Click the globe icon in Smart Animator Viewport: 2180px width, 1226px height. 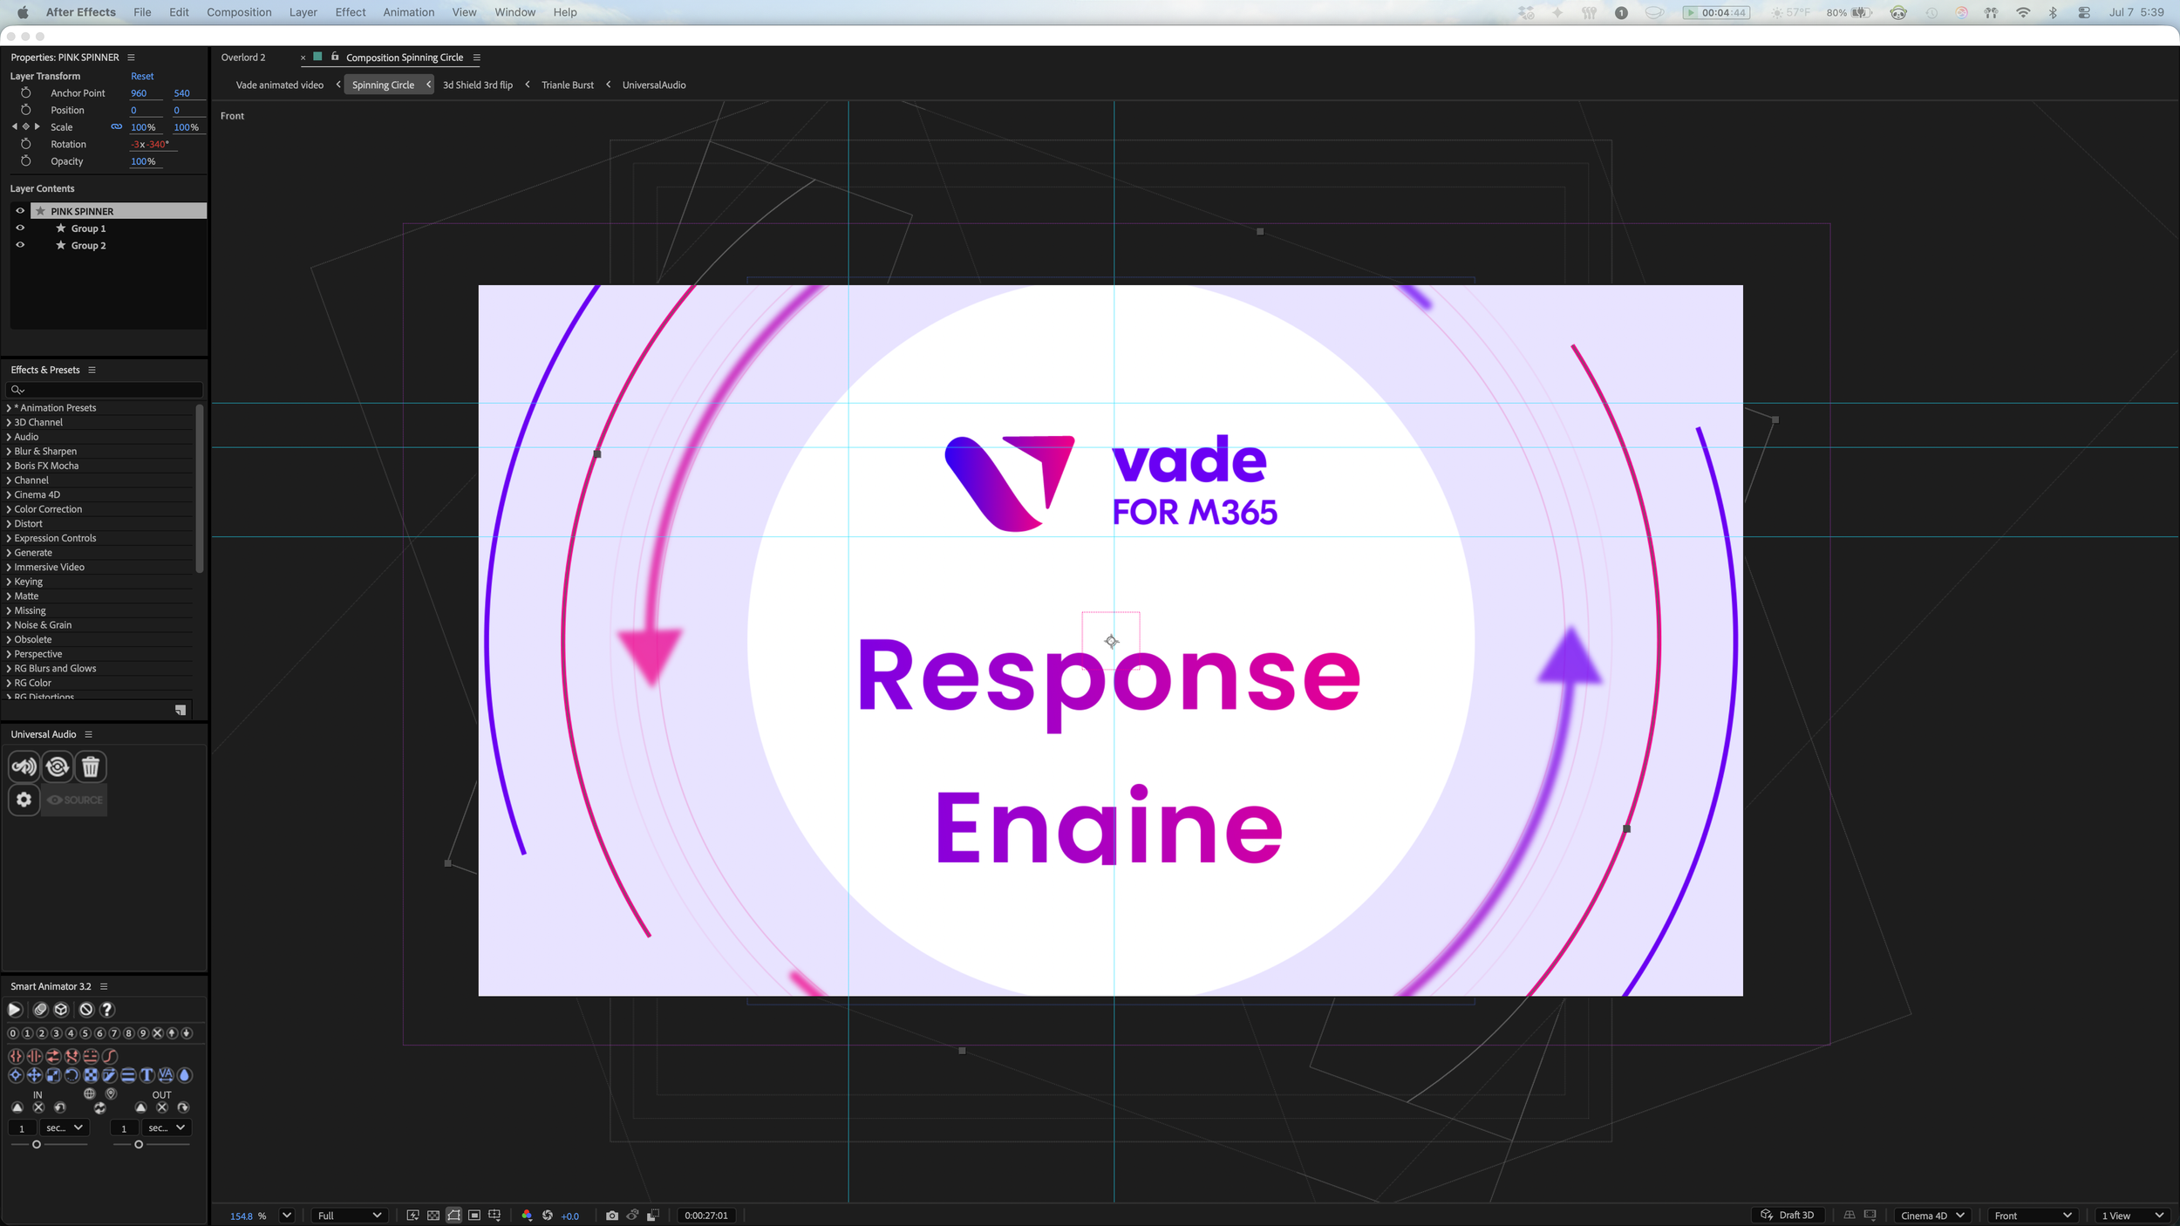[x=89, y=1094]
